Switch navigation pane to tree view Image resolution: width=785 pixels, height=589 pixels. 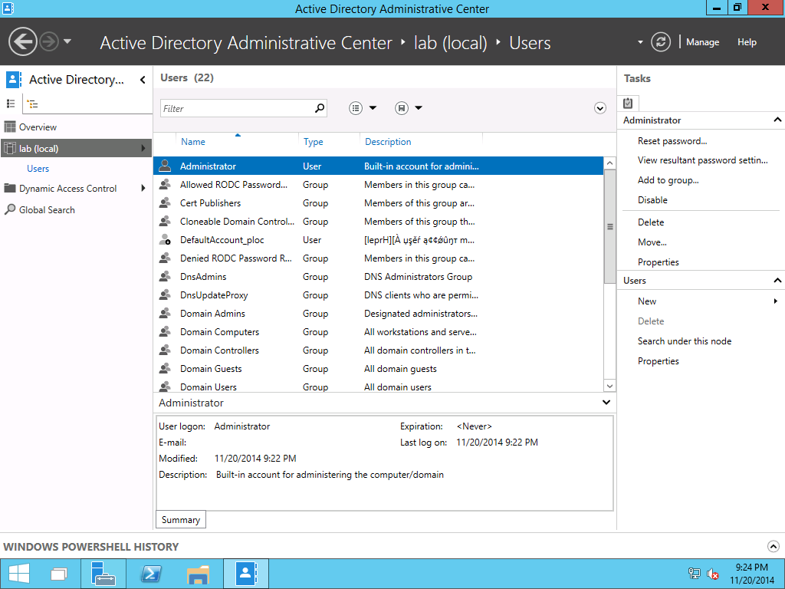click(x=32, y=104)
